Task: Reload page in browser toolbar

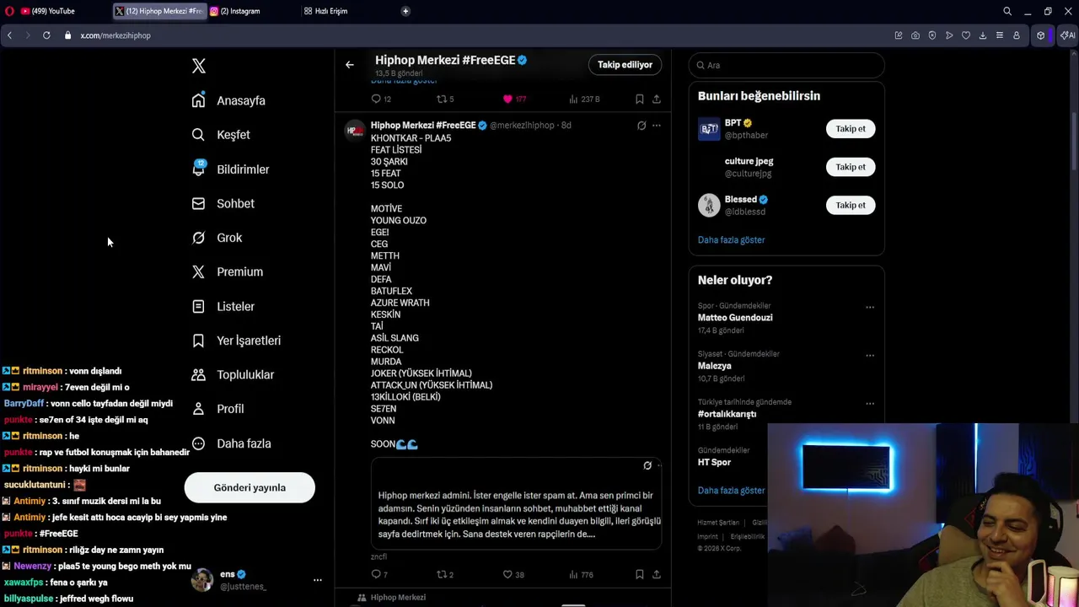Action: pyautogui.click(x=46, y=35)
